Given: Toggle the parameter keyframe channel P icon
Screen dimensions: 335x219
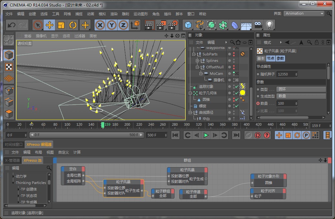Looking at the screenshot, I should pos(306,135).
